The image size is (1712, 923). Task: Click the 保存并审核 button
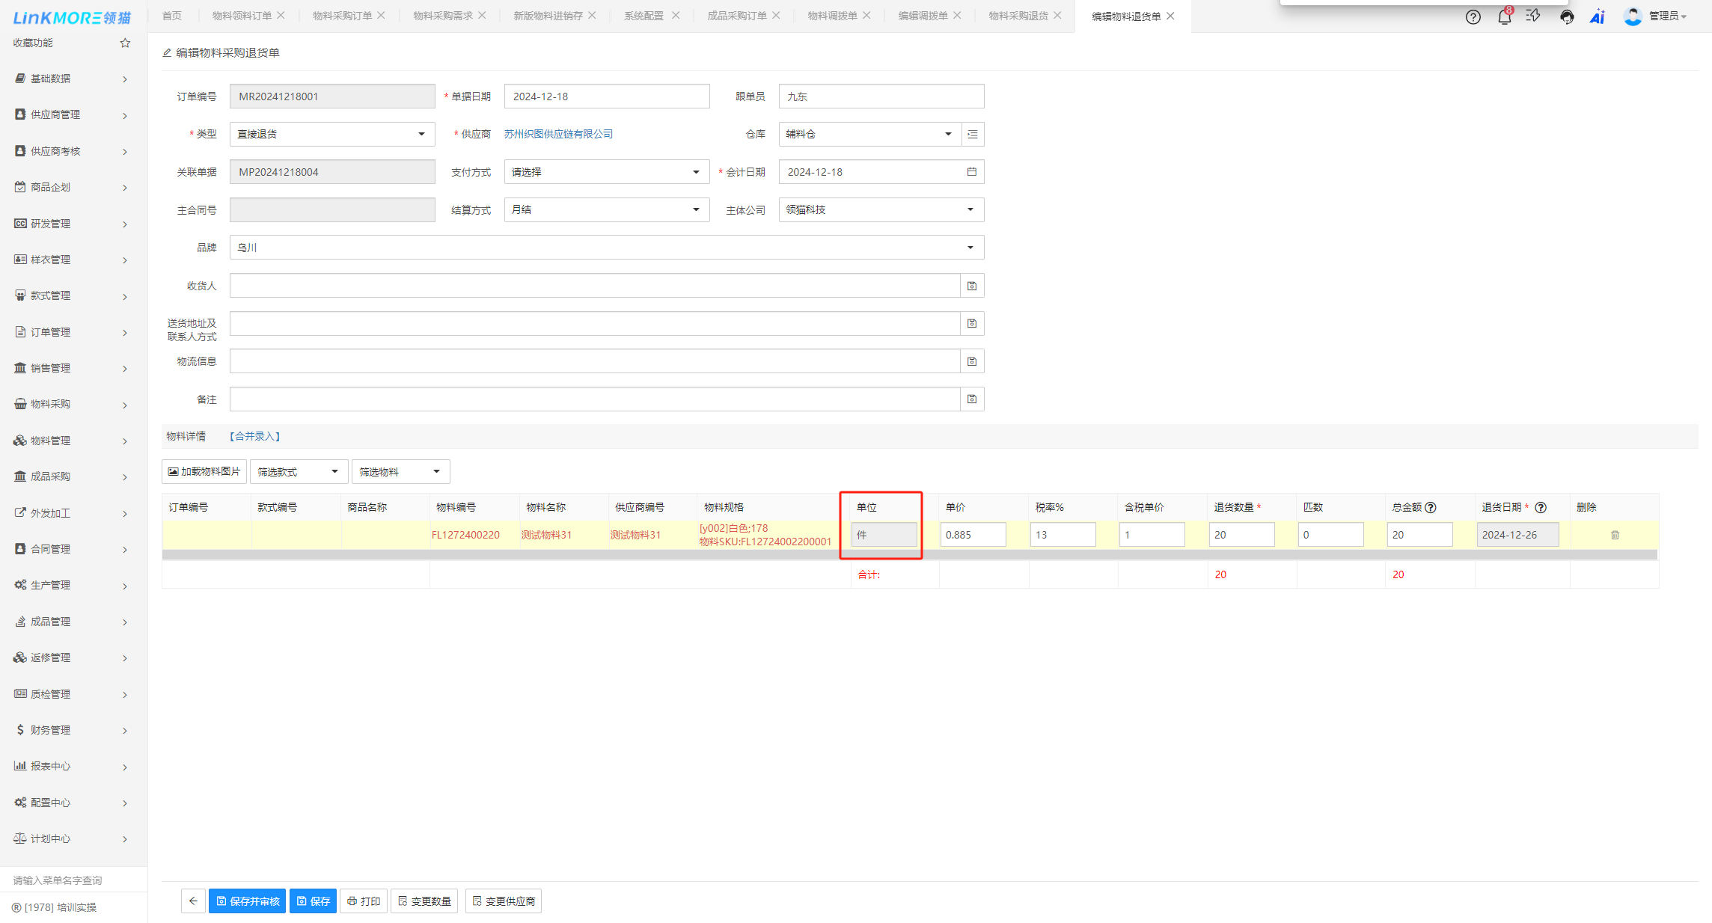pyautogui.click(x=248, y=901)
